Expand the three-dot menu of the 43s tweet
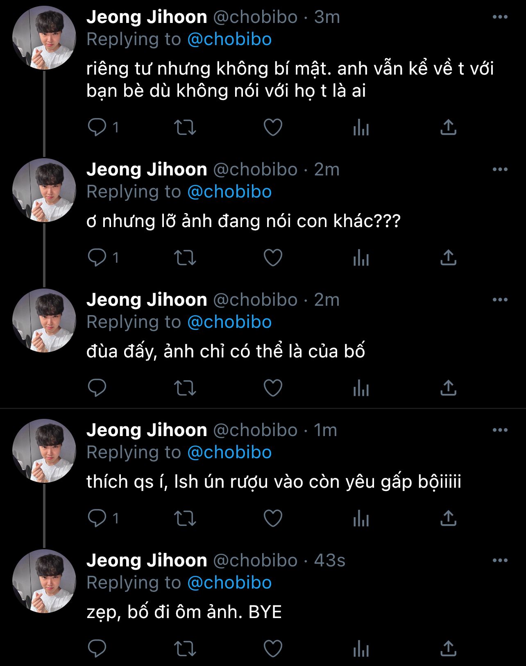This screenshot has width=526, height=666. tap(500, 561)
